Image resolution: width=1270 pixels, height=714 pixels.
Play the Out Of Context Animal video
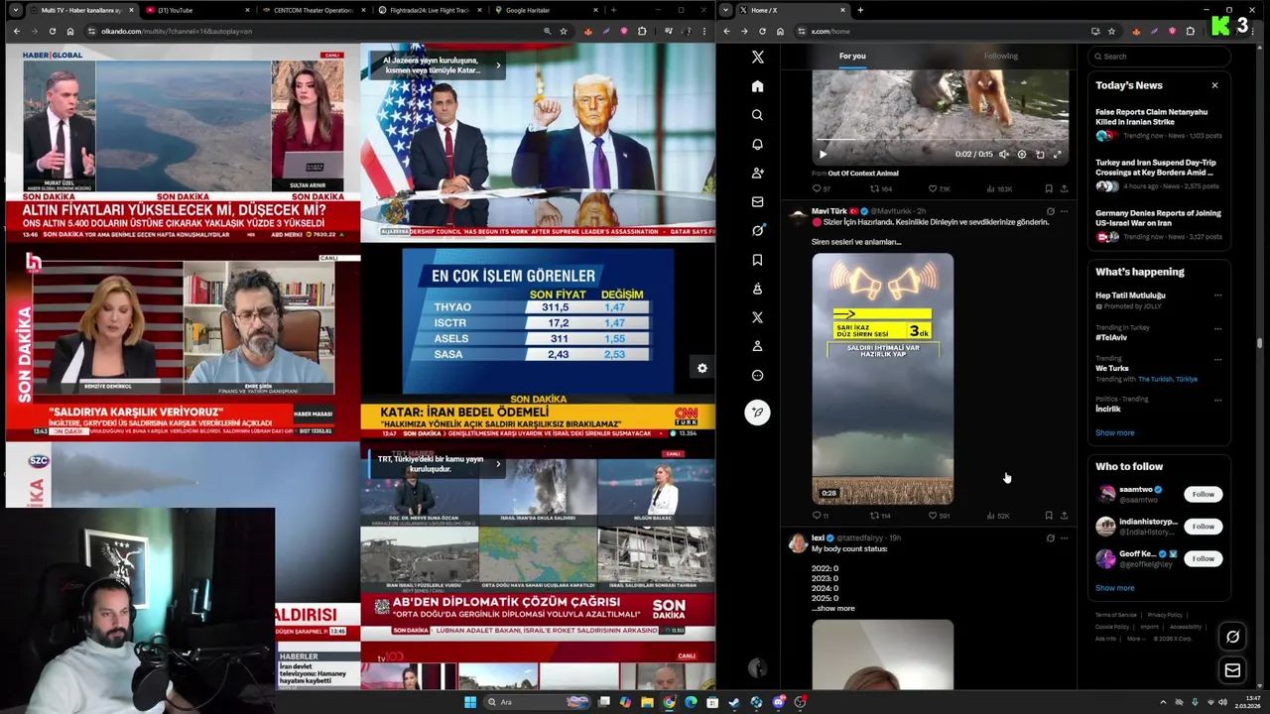(x=823, y=154)
